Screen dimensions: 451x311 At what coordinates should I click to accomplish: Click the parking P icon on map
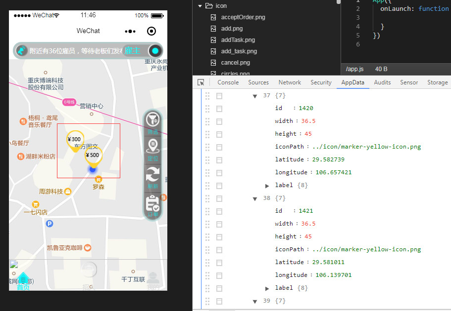coord(50,224)
